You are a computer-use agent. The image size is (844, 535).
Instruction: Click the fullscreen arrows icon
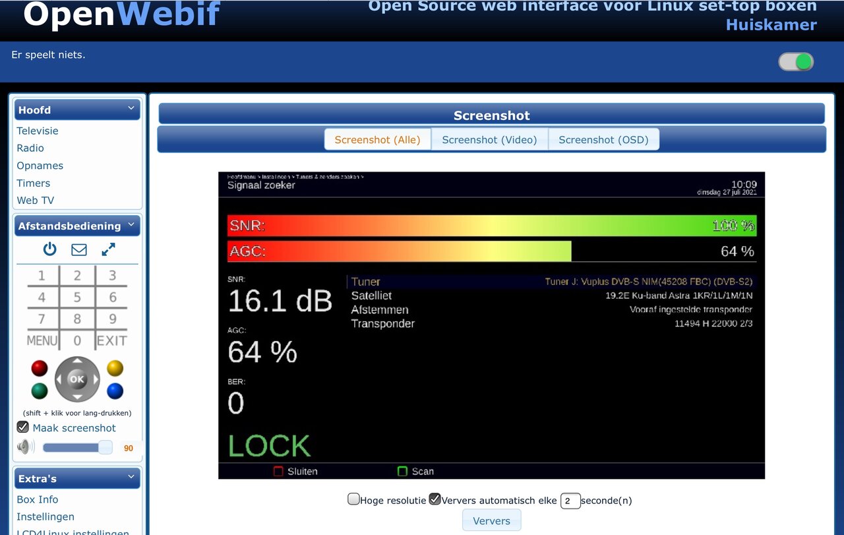point(108,249)
